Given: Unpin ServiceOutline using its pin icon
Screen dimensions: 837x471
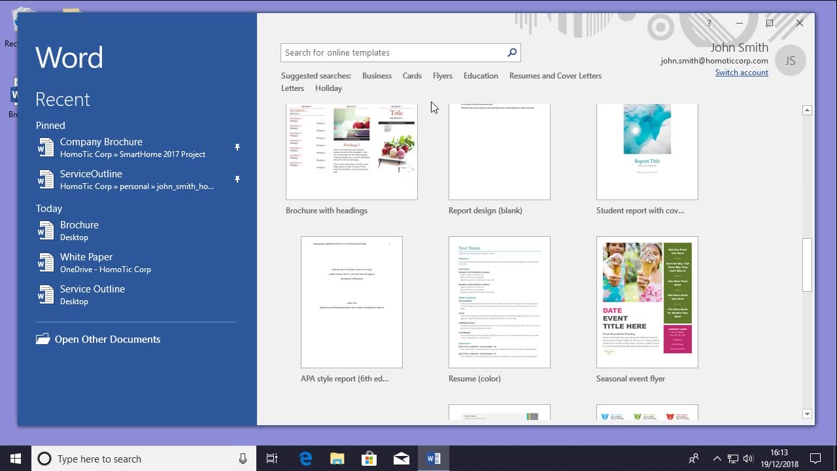Looking at the screenshot, I should pyautogui.click(x=237, y=179).
